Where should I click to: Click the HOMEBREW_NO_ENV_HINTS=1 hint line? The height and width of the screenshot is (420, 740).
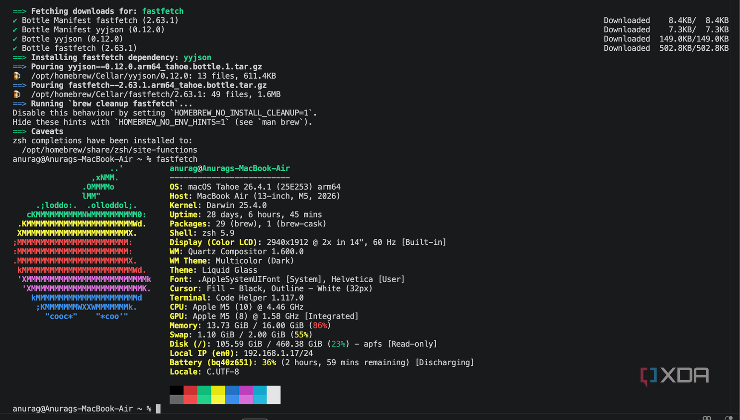pyautogui.click(x=163, y=122)
